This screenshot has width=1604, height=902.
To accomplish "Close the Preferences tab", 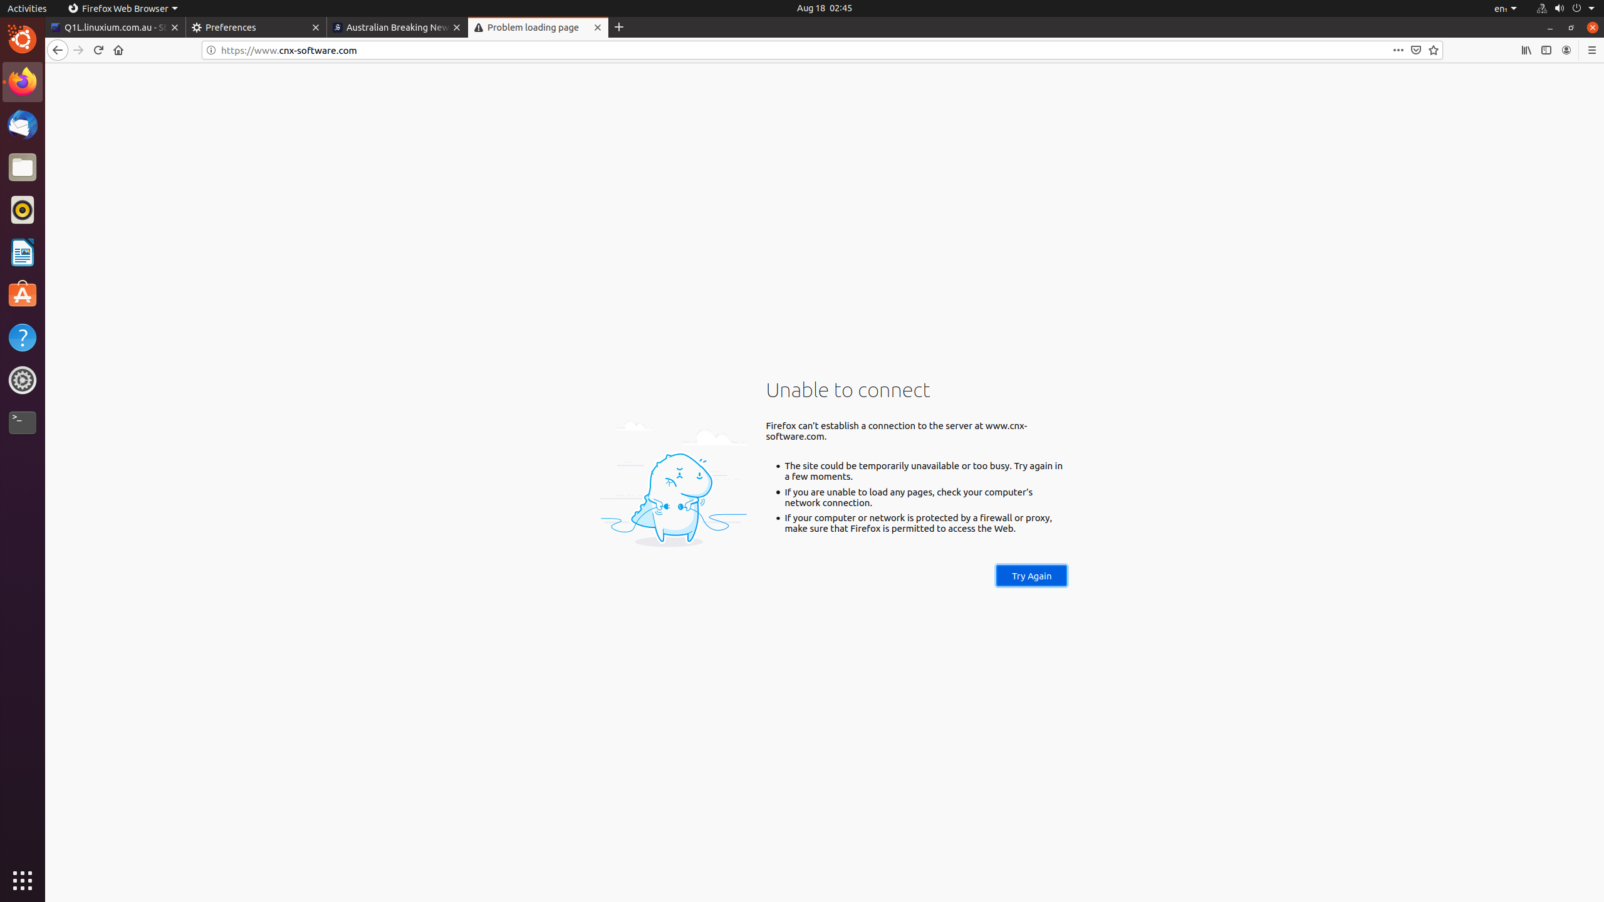I will (x=316, y=28).
